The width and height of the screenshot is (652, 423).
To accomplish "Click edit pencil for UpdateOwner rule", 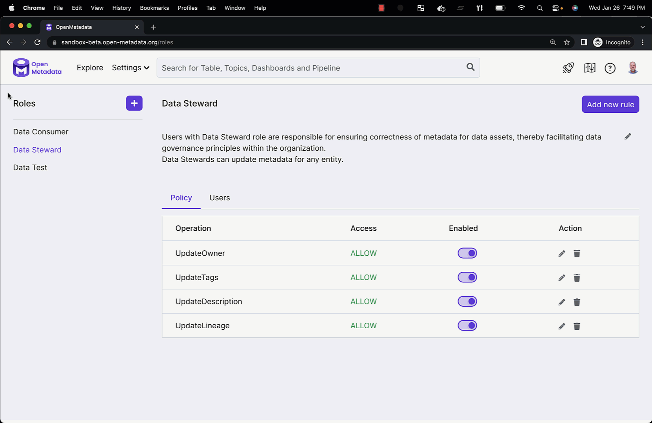I will click(561, 253).
